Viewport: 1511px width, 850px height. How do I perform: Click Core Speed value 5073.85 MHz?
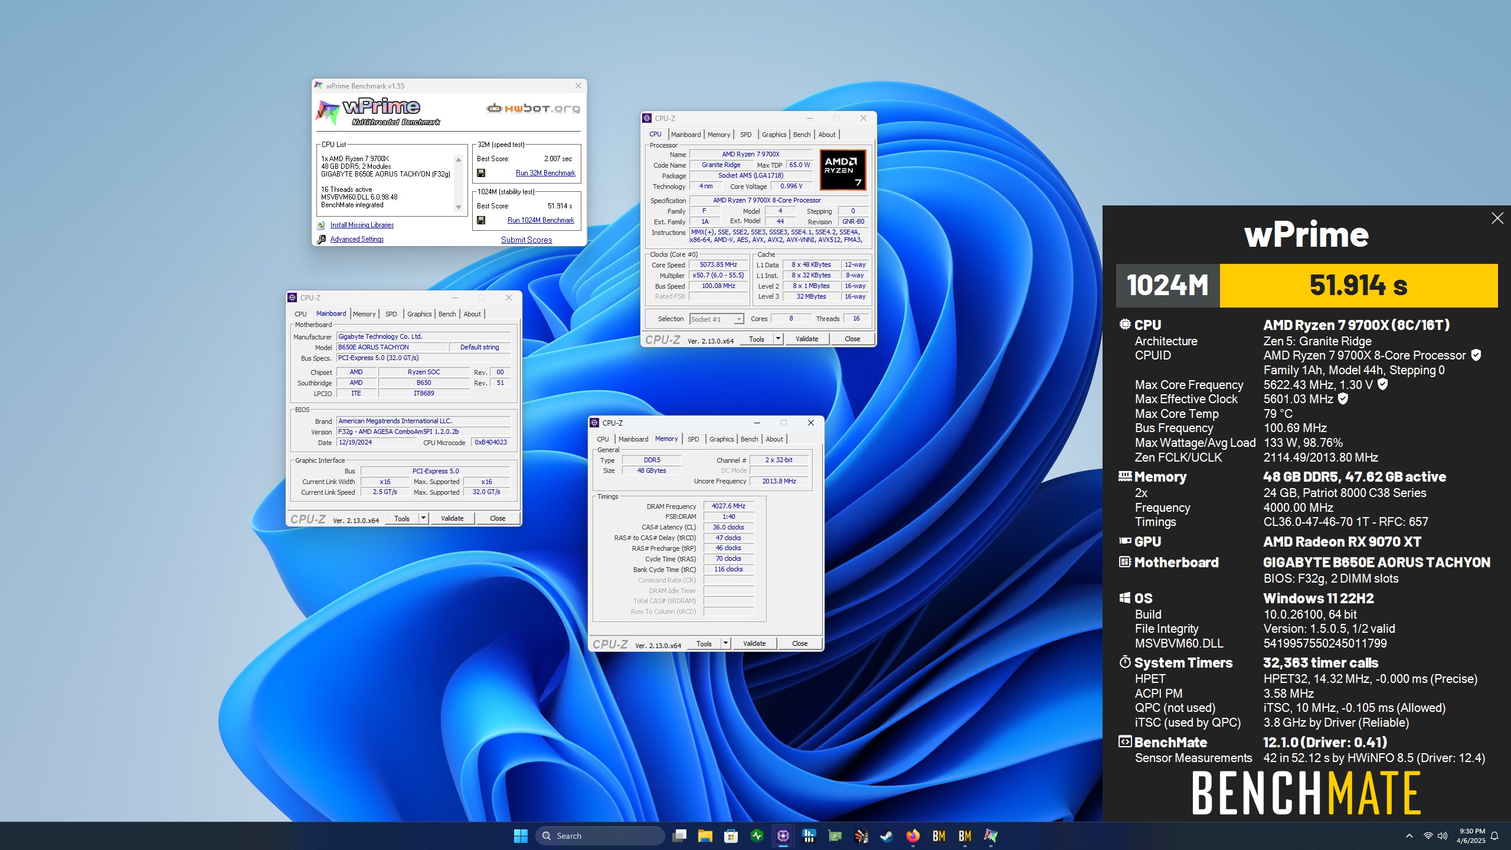(x=718, y=264)
